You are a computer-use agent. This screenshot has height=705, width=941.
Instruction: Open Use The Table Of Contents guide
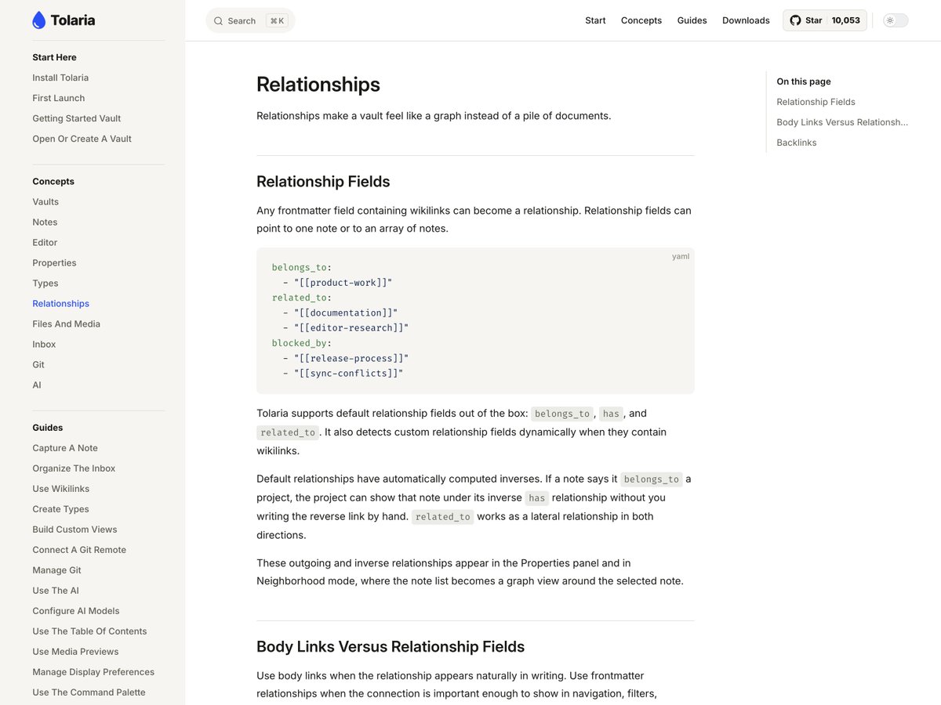pyautogui.click(x=89, y=631)
